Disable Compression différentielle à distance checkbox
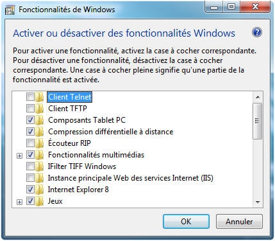Viewport: 275px width, 241px height. pos(30,132)
